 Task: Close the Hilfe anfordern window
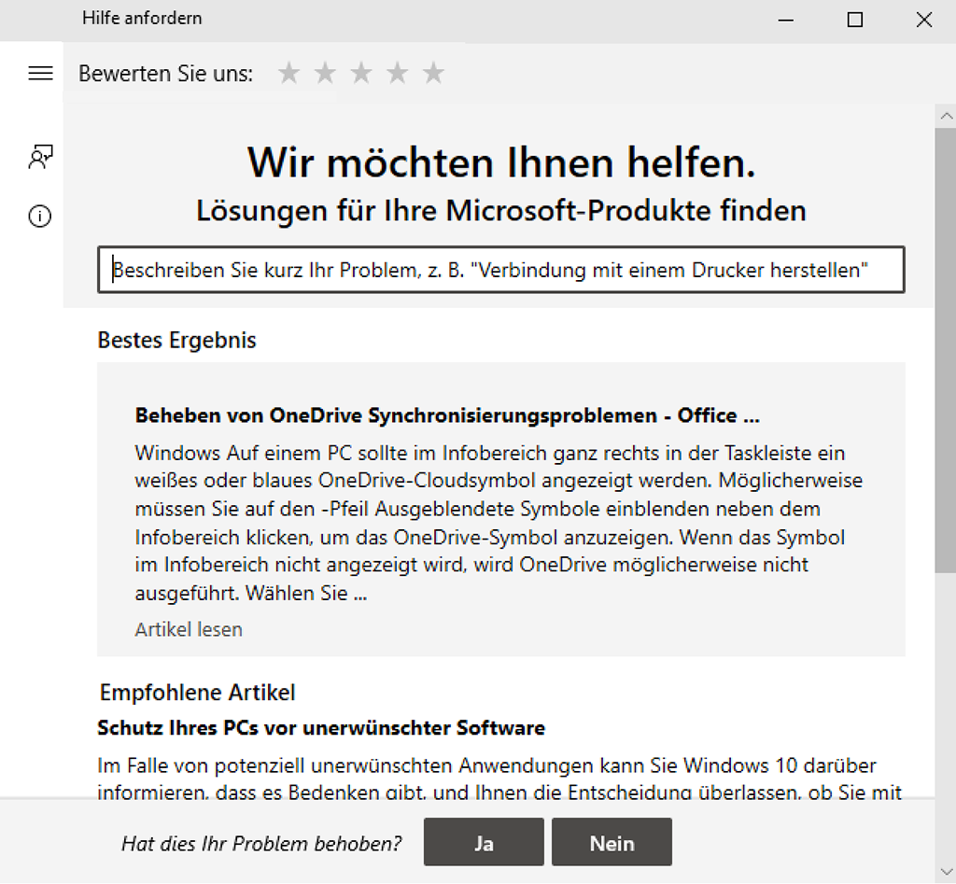click(x=923, y=21)
